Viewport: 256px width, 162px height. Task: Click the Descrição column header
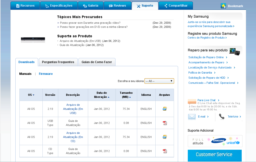(x=73, y=95)
